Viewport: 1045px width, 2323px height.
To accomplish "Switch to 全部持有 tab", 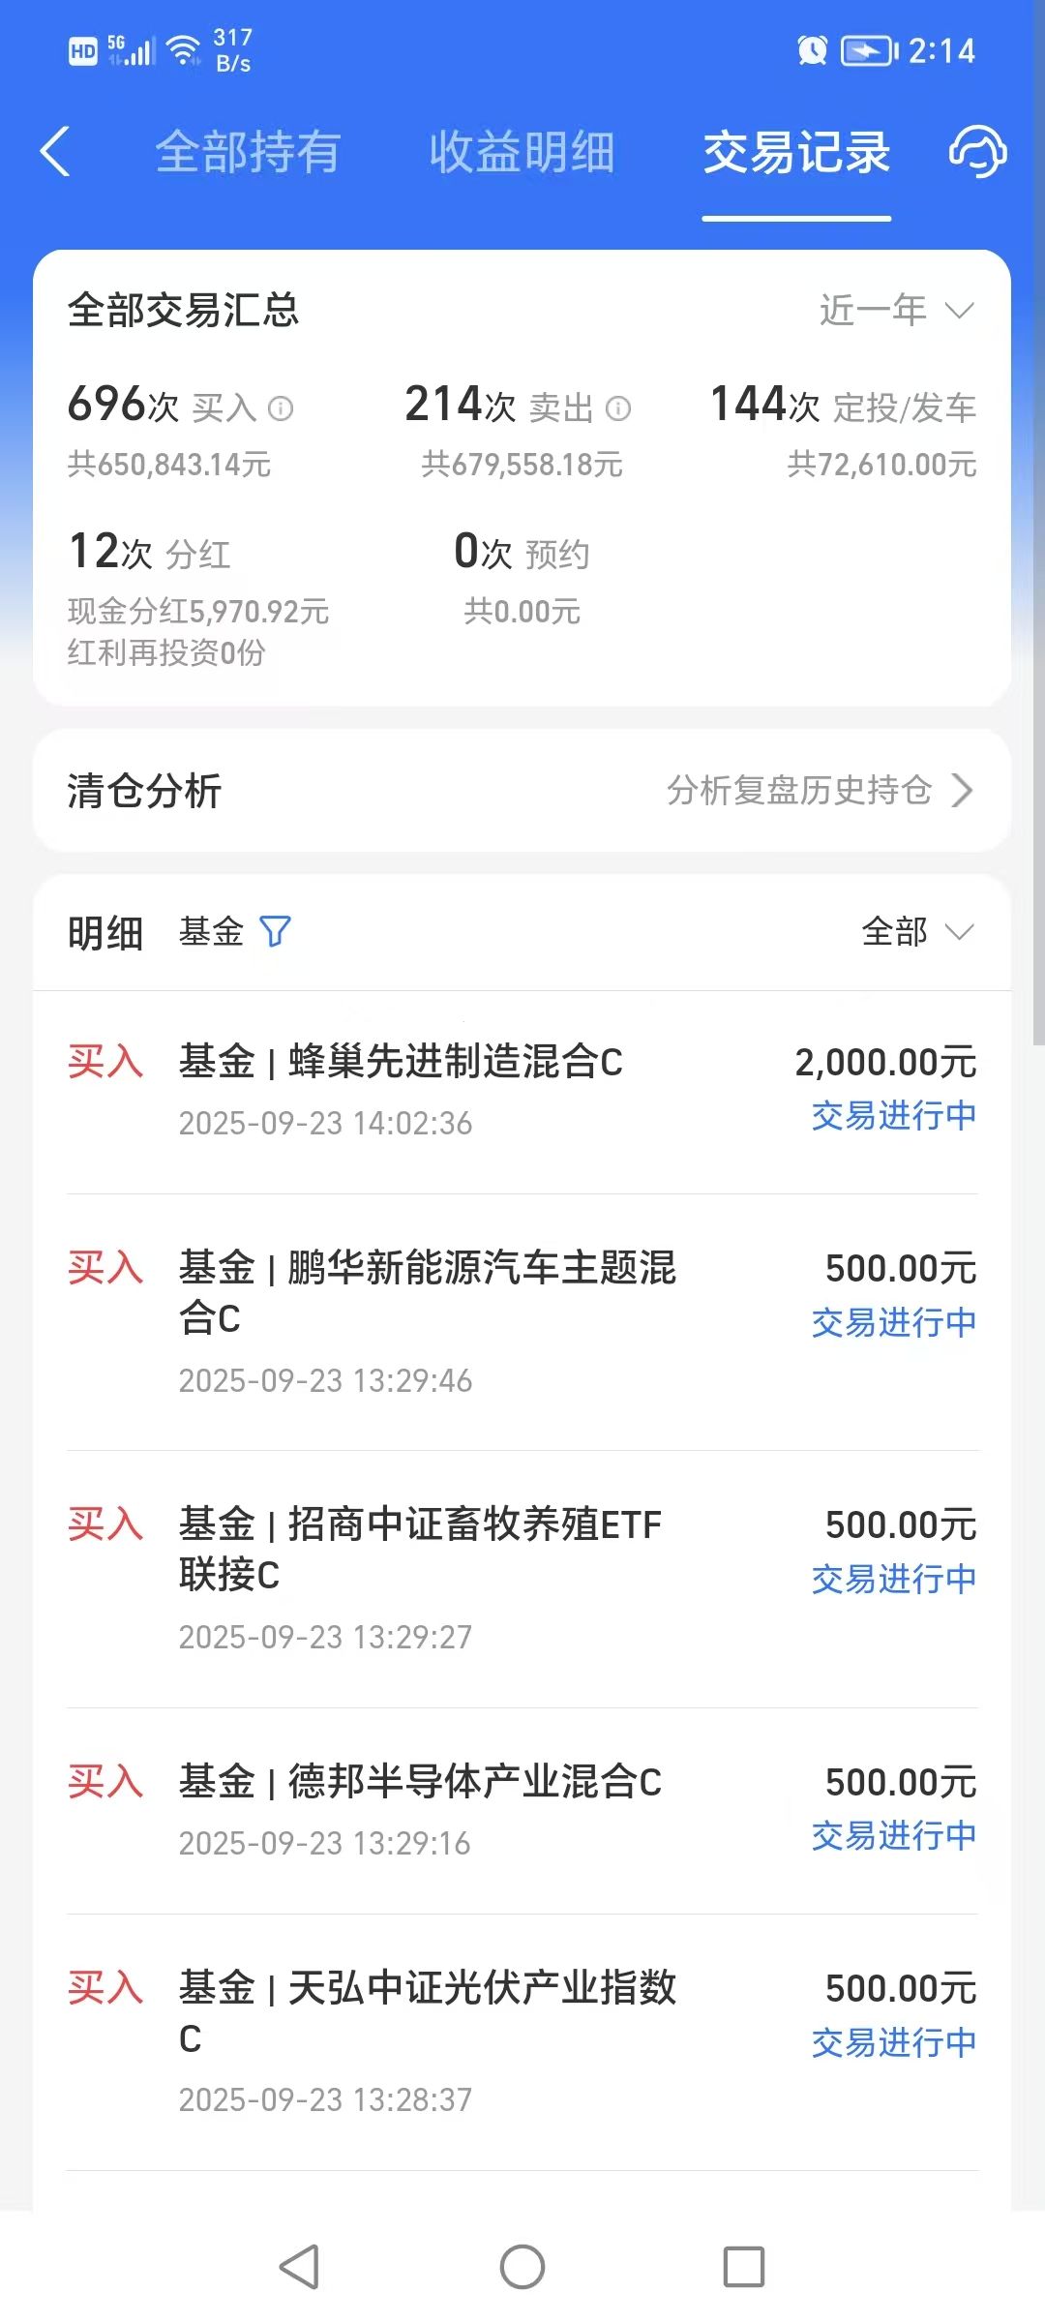I will click(248, 152).
